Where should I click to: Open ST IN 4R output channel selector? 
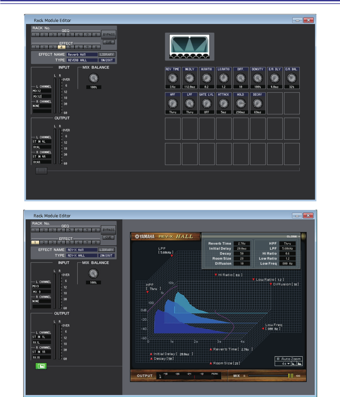42,157
